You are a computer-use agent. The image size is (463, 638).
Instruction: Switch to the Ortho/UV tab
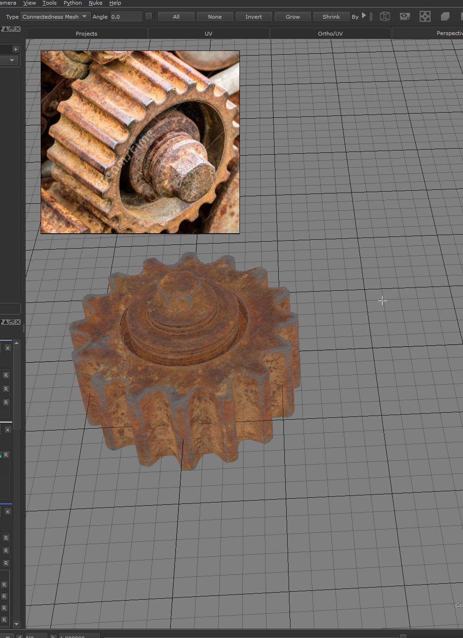tap(330, 33)
